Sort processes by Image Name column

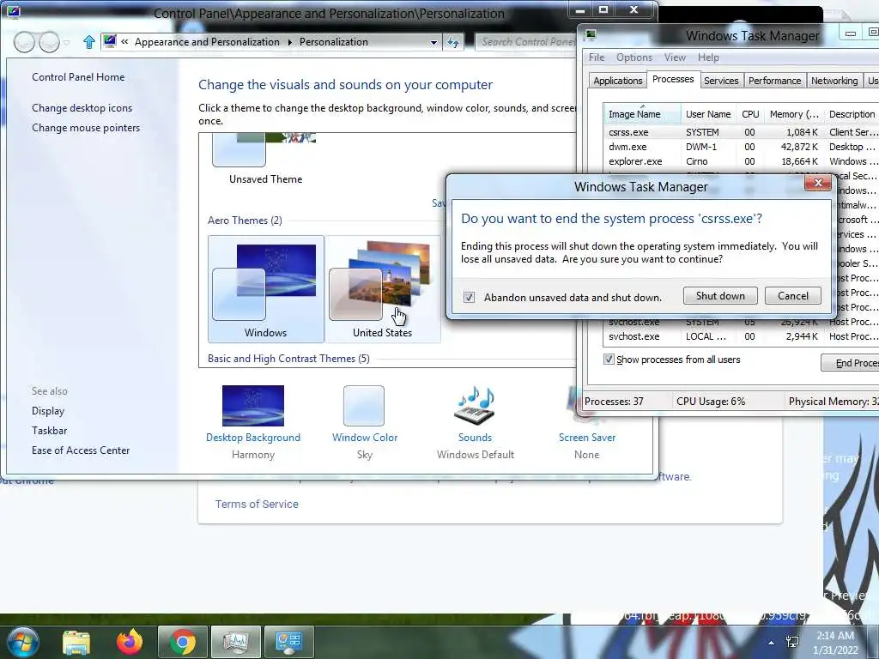pos(642,114)
